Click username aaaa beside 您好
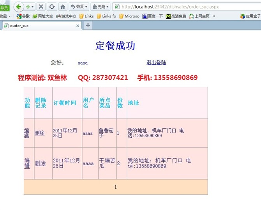261x210 pixels. [83, 63]
